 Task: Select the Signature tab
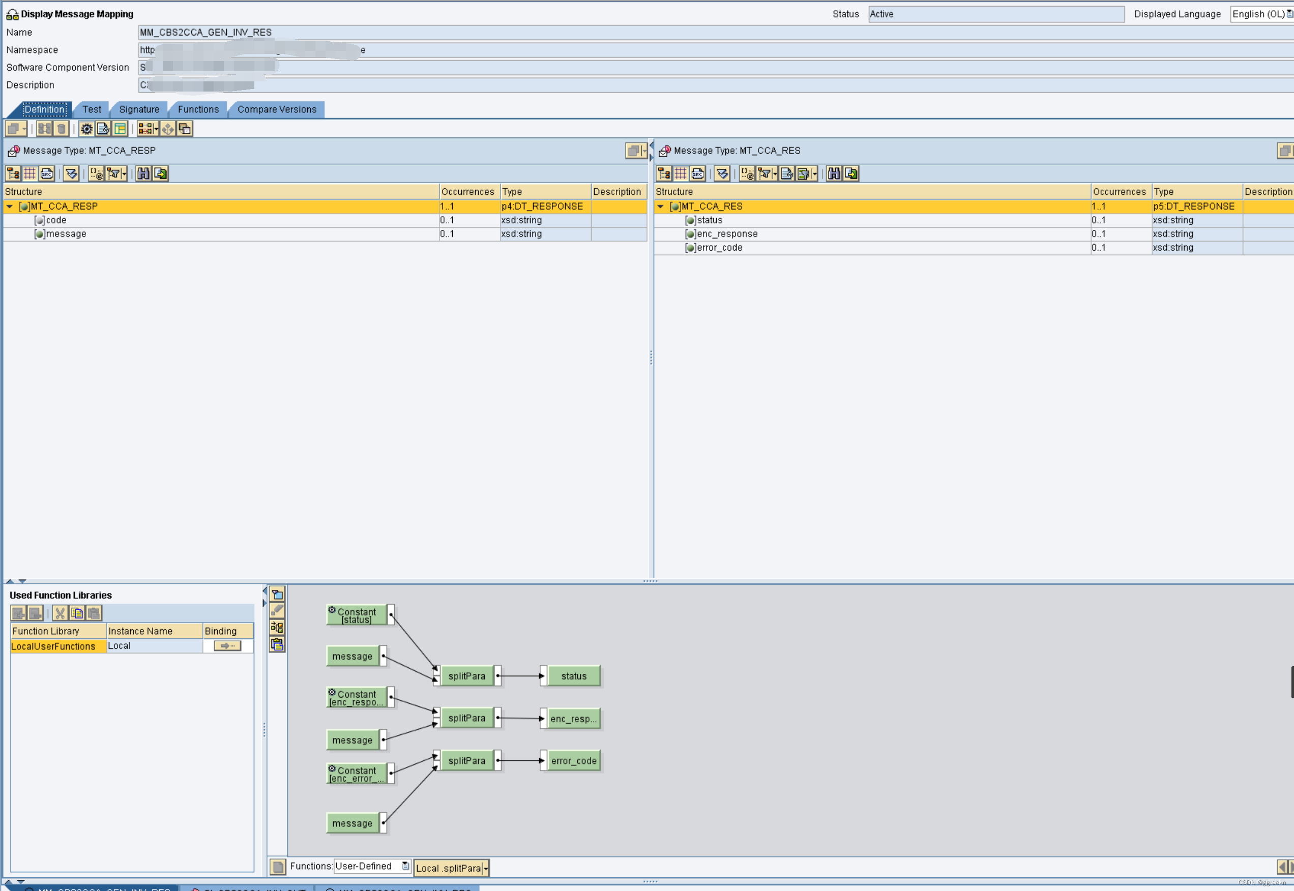click(138, 109)
